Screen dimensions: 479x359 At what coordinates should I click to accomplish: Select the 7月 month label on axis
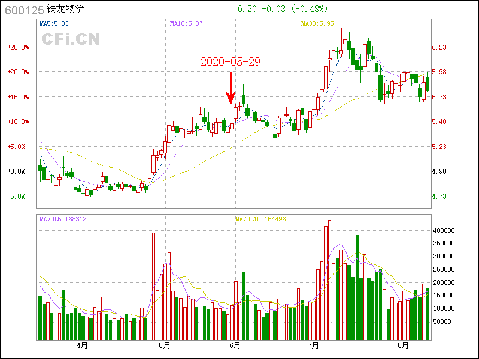coord(314,345)
